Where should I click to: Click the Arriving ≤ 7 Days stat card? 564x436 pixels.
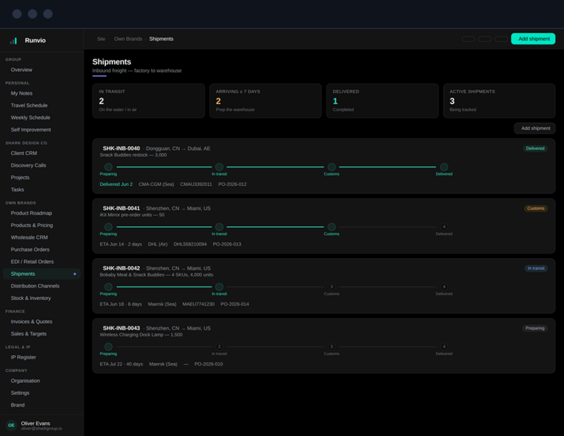click(265, 101)
